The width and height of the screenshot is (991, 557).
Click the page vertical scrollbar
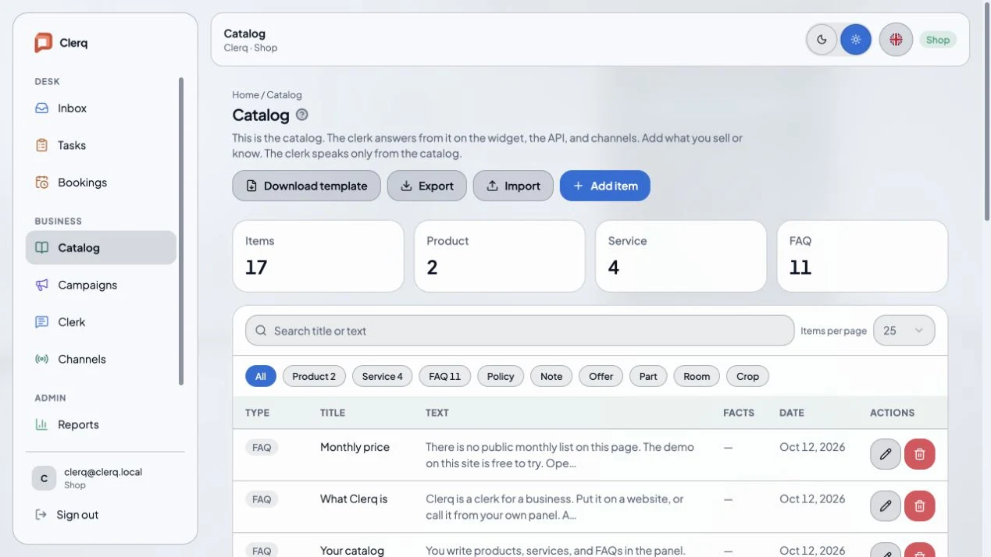click(x=986, y=112)
